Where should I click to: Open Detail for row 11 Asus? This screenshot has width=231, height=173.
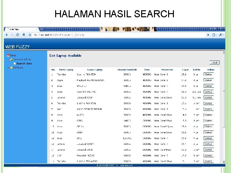pyautogui.click(x=209, y=132)
